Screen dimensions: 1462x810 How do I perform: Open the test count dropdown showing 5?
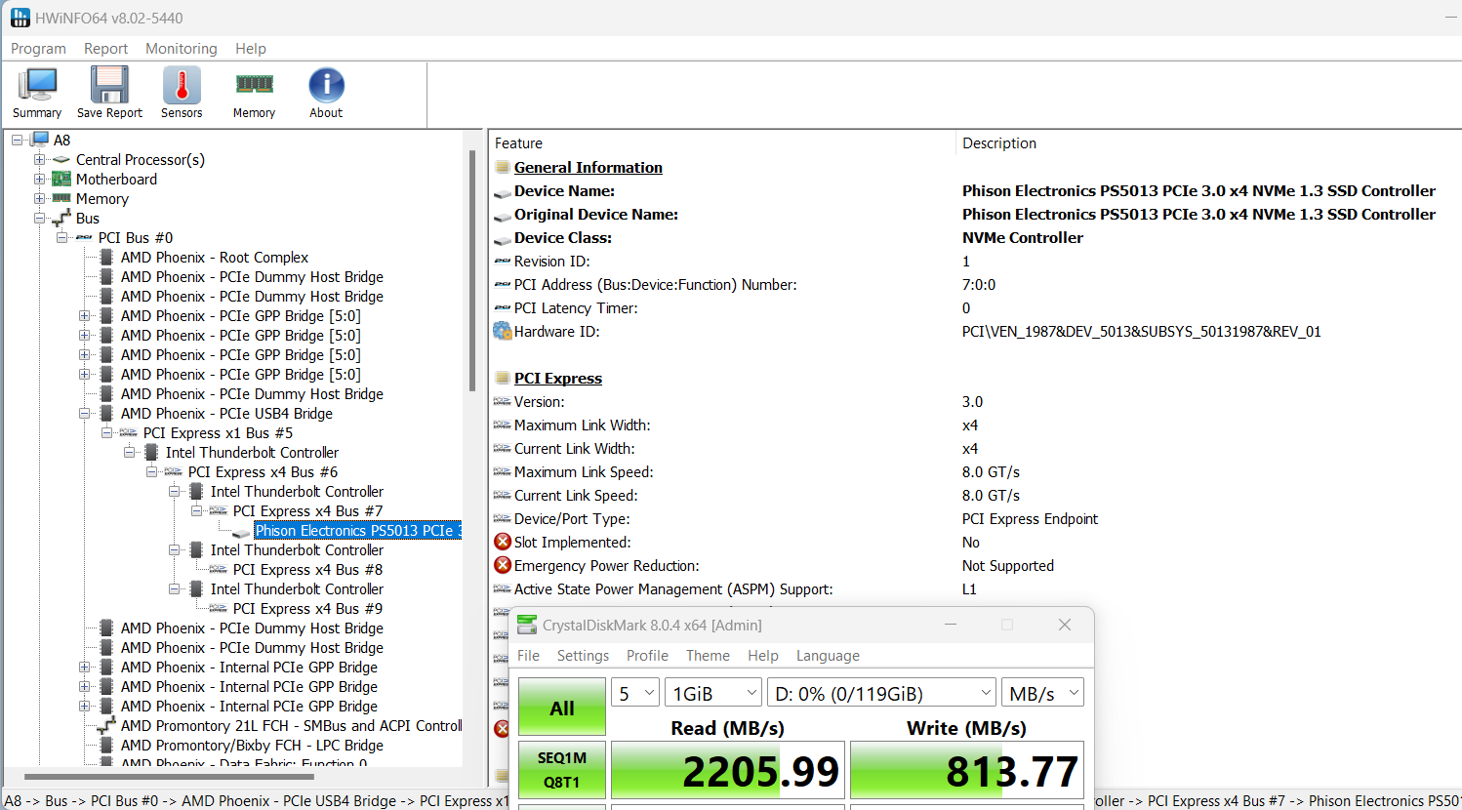coord(635,693)
